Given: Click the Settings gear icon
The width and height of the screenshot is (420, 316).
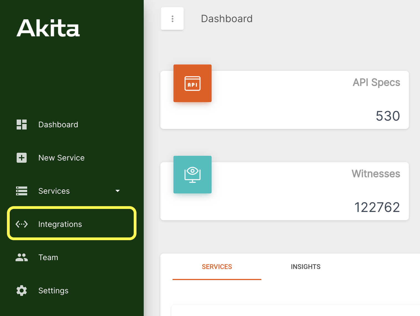Looking at the screenshot, I should click(22, 291).
